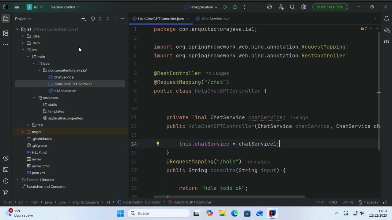
Task: Switch to the ChatService.java tab
Action: (x=213, y=19)
